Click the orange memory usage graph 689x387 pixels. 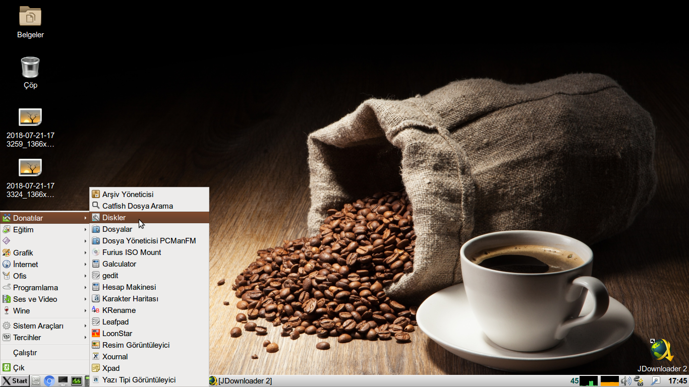coord(610,381)
